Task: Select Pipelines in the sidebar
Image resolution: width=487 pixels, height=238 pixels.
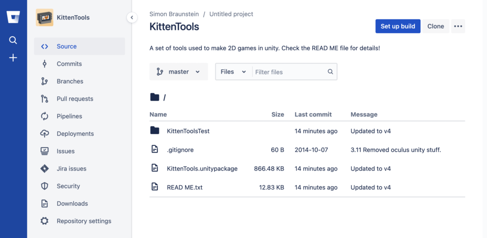Action: [79, 116]
